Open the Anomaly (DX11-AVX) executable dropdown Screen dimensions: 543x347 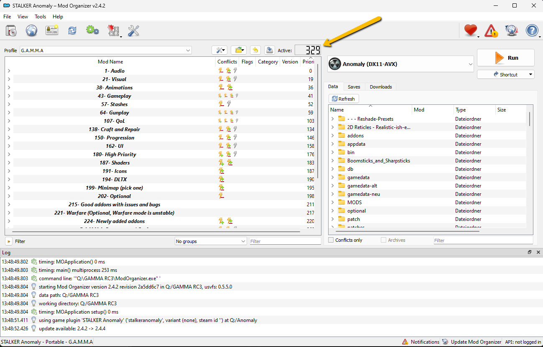[x=400, y=64]
